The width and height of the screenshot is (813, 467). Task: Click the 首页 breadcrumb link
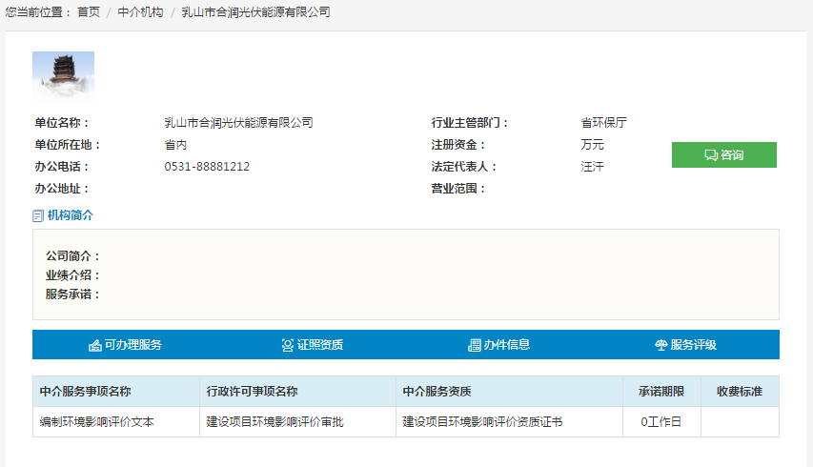[89, 12]
